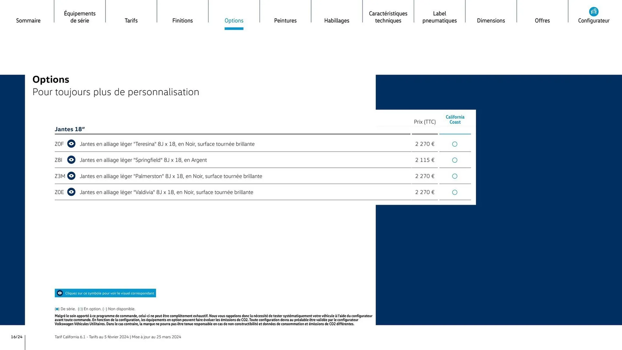The image size is (622, 350).
Task: Open the Équipements de série tab
Action: click(80, 17)
